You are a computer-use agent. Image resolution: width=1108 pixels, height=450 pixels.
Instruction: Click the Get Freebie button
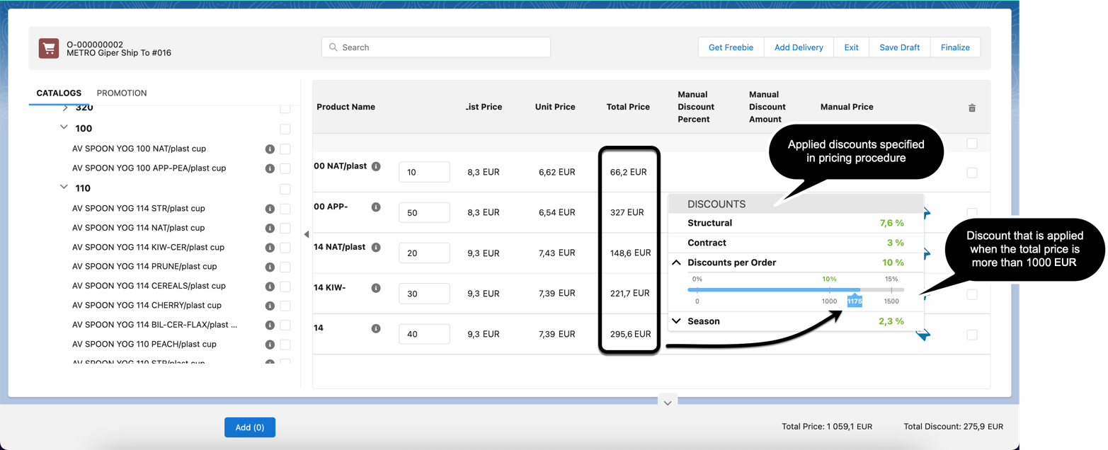(x=731, y=47)
